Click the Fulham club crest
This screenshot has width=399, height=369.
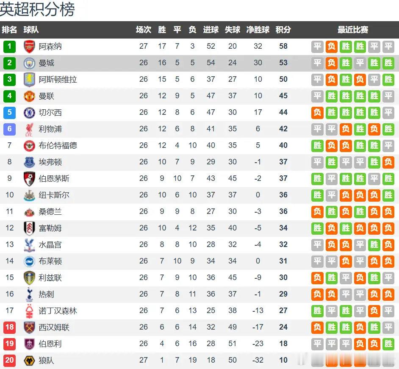coord(29,228)
